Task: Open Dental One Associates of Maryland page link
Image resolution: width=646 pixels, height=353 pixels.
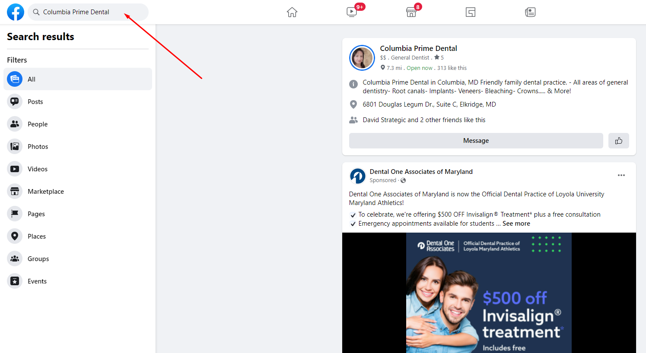Action: point(421,172)
